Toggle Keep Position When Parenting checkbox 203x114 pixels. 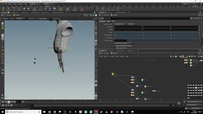point(115,46)
